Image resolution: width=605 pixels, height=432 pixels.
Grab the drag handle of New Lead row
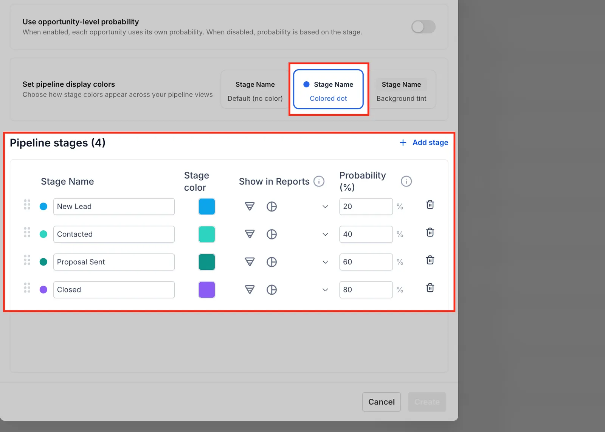click(x=27, y=205)
